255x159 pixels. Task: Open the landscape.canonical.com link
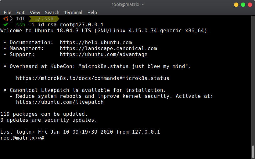point(108,49)
